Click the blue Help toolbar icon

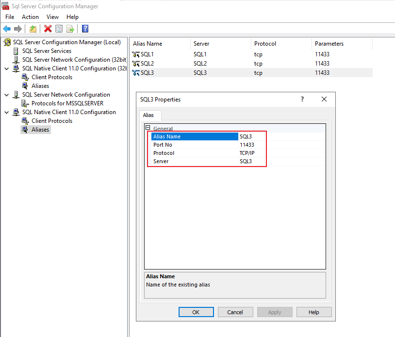[85, 29]
